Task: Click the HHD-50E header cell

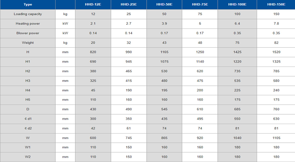Action: click(x=164, y=5)
